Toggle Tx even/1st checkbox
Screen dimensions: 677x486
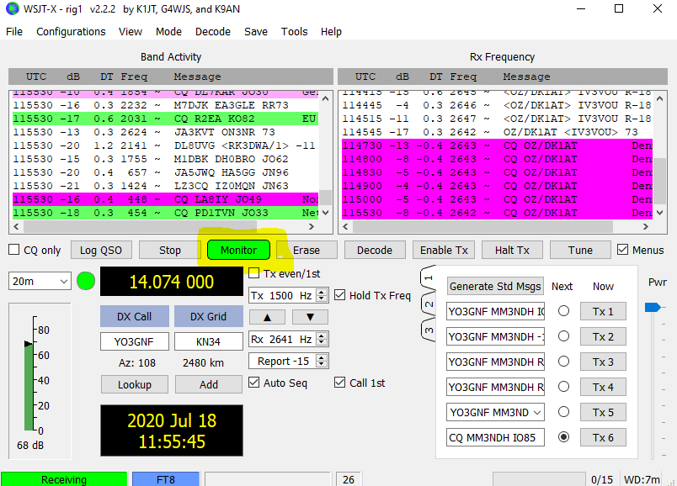tap(254, 273)
